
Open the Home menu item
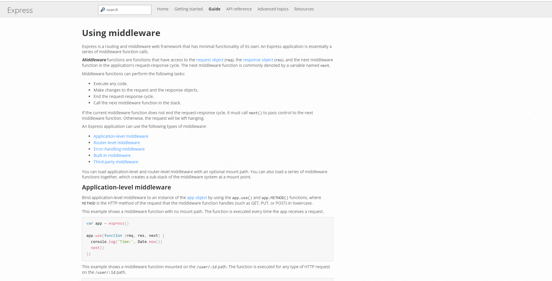tap(163, 9)
